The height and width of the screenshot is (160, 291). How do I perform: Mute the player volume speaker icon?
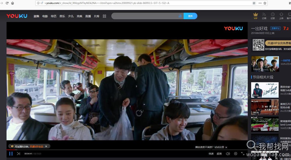pos(228,154)
